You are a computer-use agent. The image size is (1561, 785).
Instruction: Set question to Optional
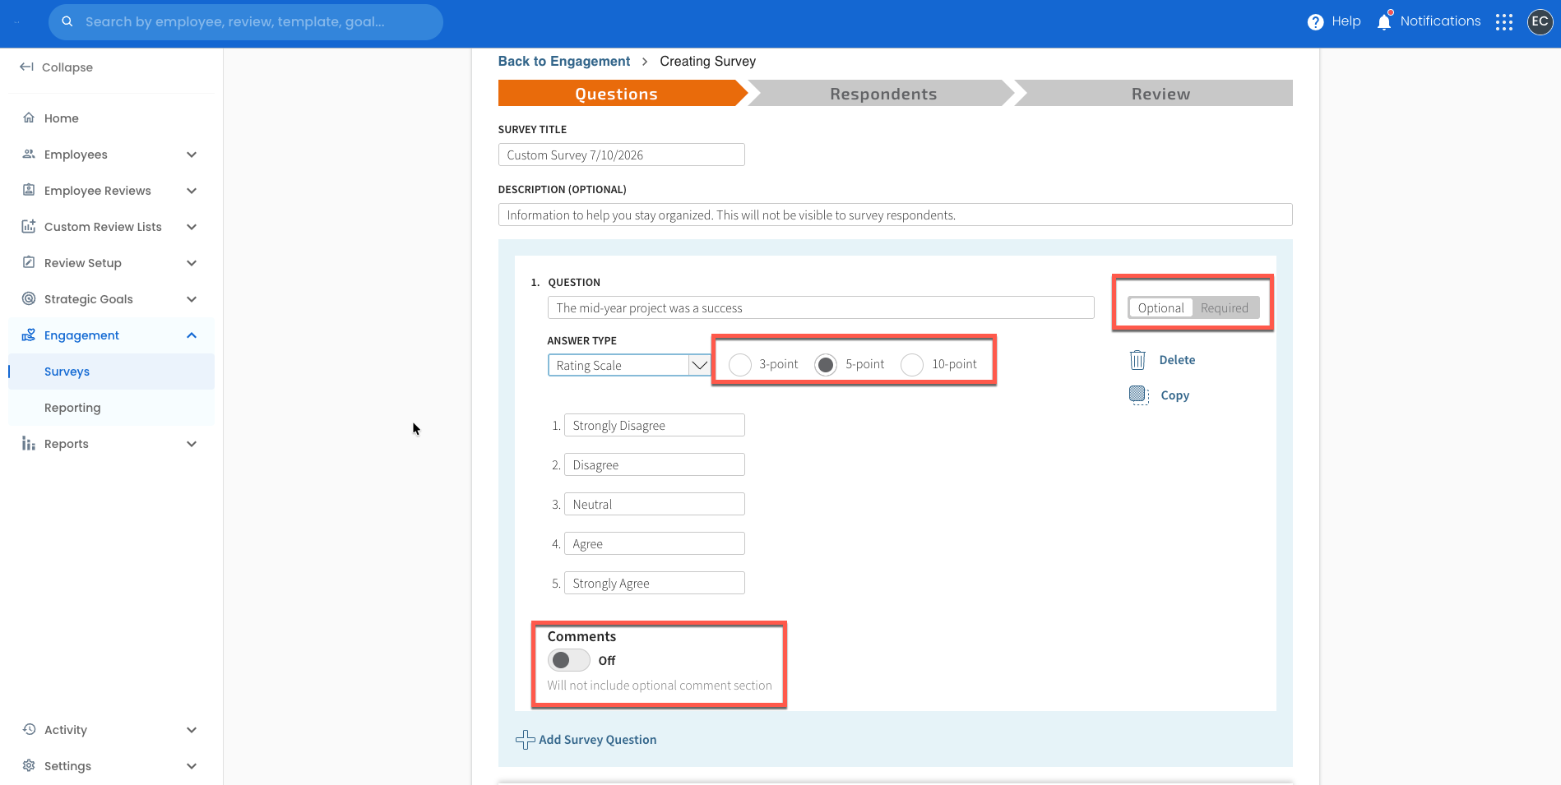pos(1160,308)
